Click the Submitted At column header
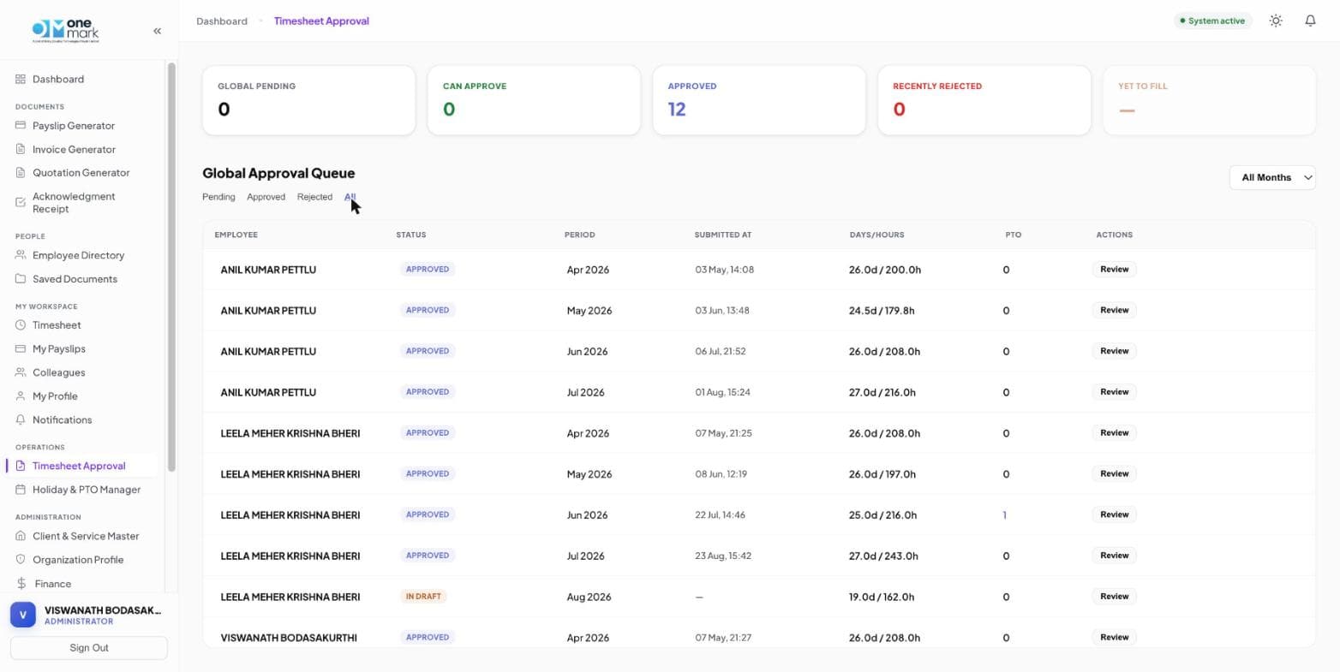Viewport: 1340px width, 672px height. coord(723,235)
